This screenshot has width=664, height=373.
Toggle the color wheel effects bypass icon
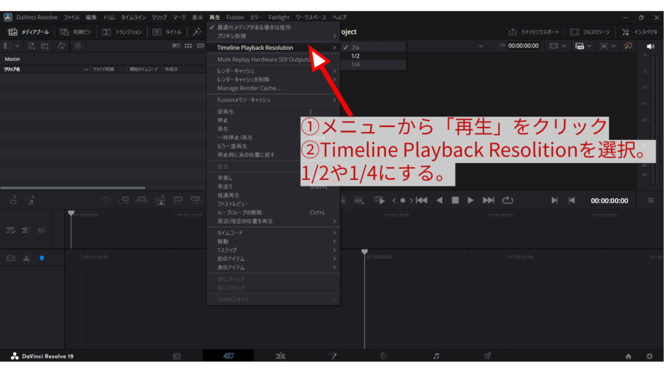[628, 46]
